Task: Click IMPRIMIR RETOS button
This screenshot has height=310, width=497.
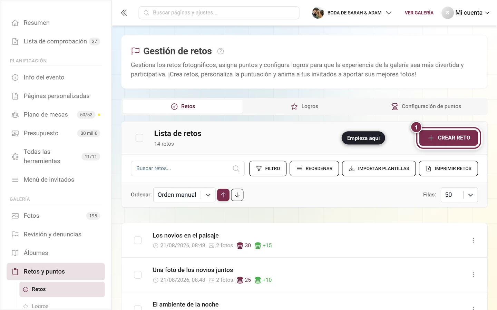Action: point(448,168)
